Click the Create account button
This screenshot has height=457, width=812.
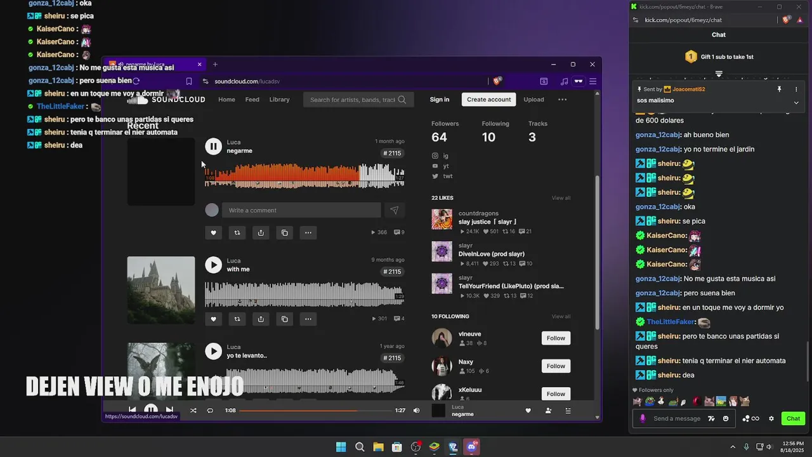pos(488,100)
